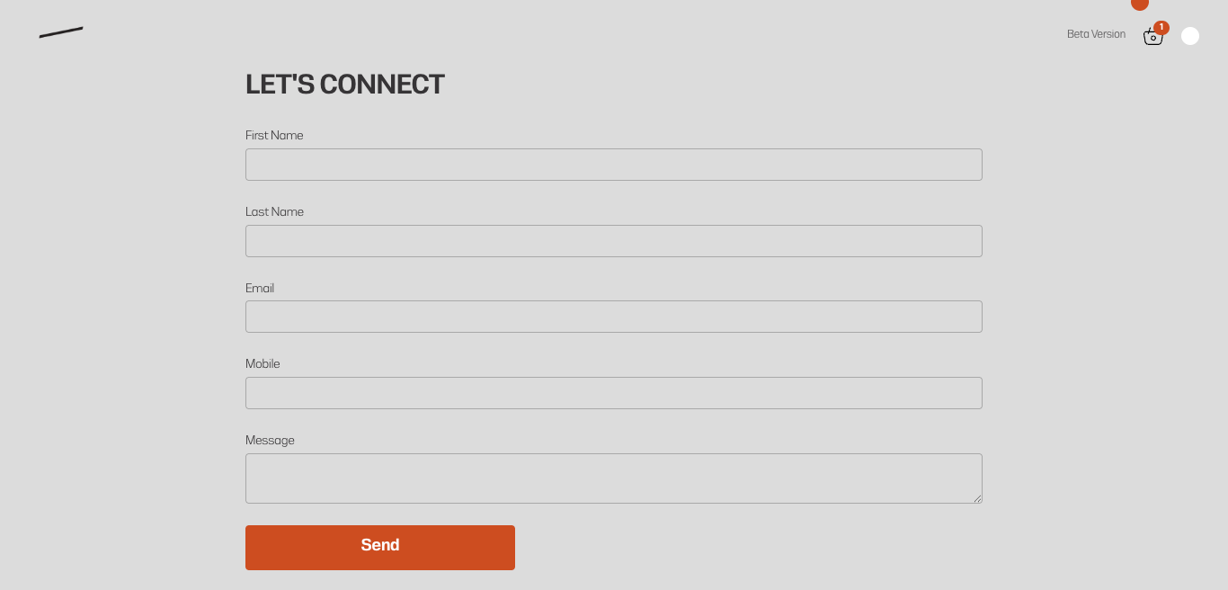This screenshot has height=590, width=1228.
Task: Click the Mobile label
Action: (263, 364)
